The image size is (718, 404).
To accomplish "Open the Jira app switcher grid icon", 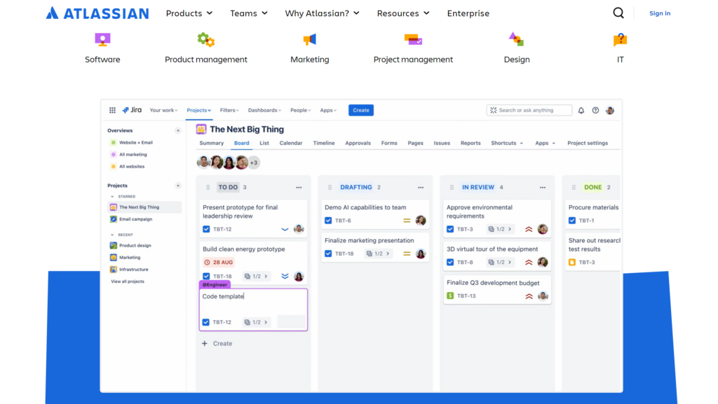I will point(112,110).
